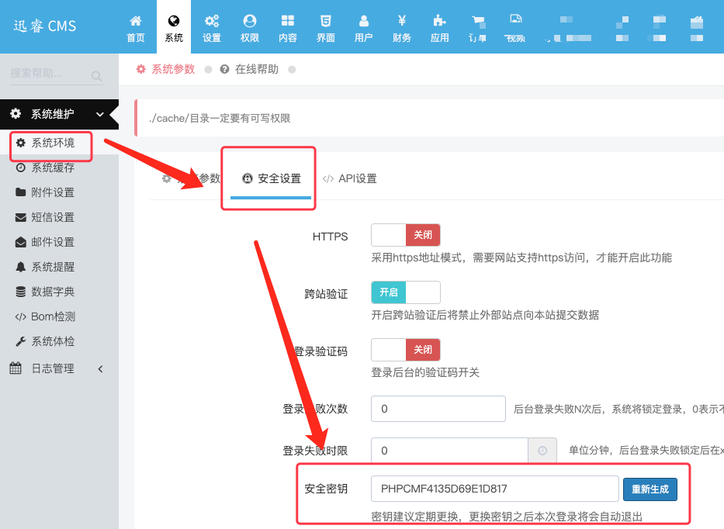Open 系统缓存 in the sidebar
724x529 pixels.
(52, 168)
